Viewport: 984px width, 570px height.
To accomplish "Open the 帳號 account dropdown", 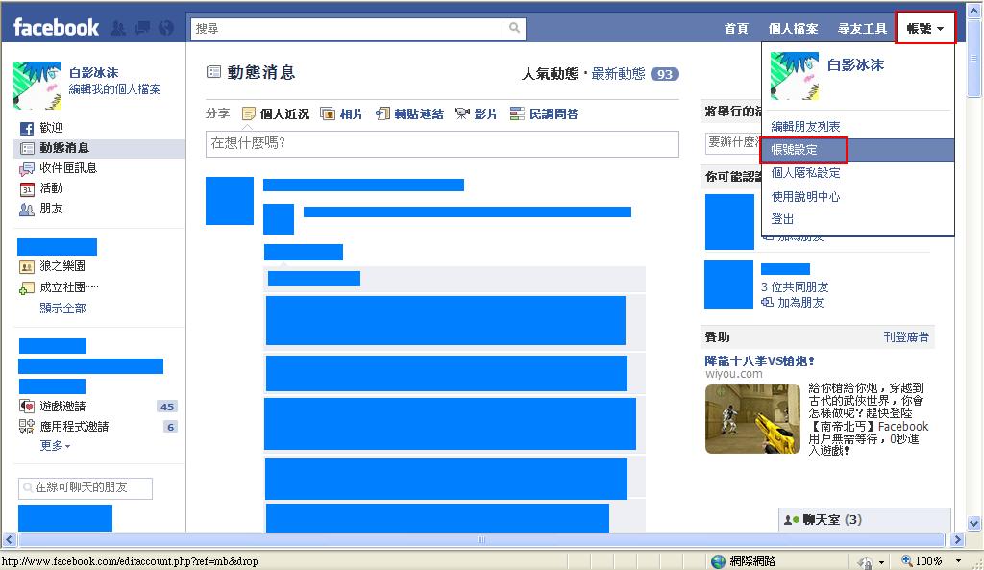I will pyautogui.click(x=925, y=28).
